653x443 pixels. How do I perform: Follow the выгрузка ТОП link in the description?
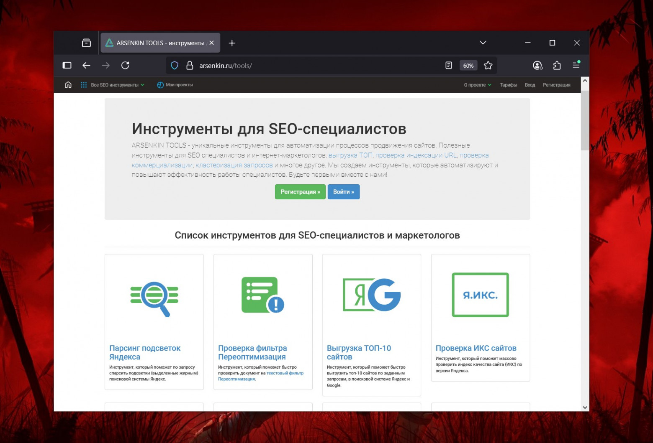[350, 155]
